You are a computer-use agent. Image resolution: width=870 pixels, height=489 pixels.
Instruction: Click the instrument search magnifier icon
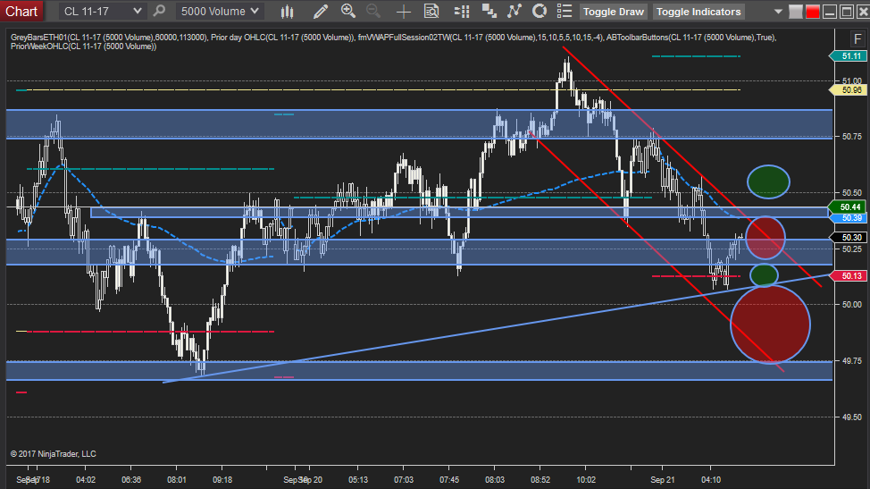point(159,11)
